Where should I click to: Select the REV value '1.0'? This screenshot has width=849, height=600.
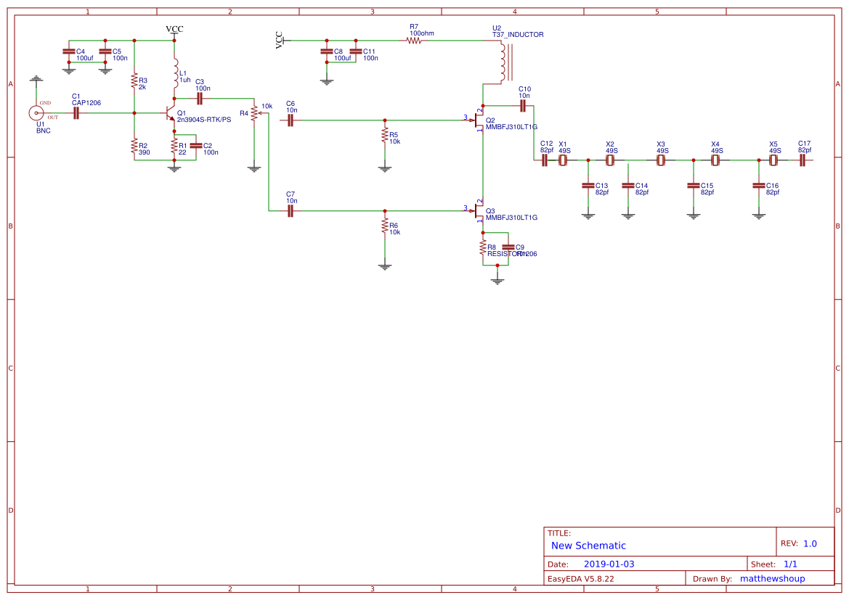pos(810,543)
